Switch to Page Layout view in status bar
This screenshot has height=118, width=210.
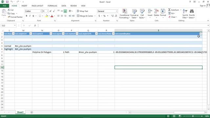(x=174, y=116)
